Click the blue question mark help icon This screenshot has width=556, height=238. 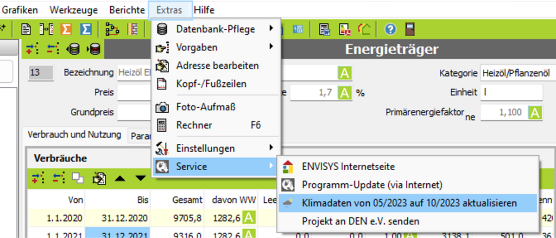391,29
